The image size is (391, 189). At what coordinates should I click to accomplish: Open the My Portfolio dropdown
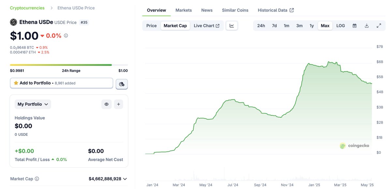click(33, 104)
